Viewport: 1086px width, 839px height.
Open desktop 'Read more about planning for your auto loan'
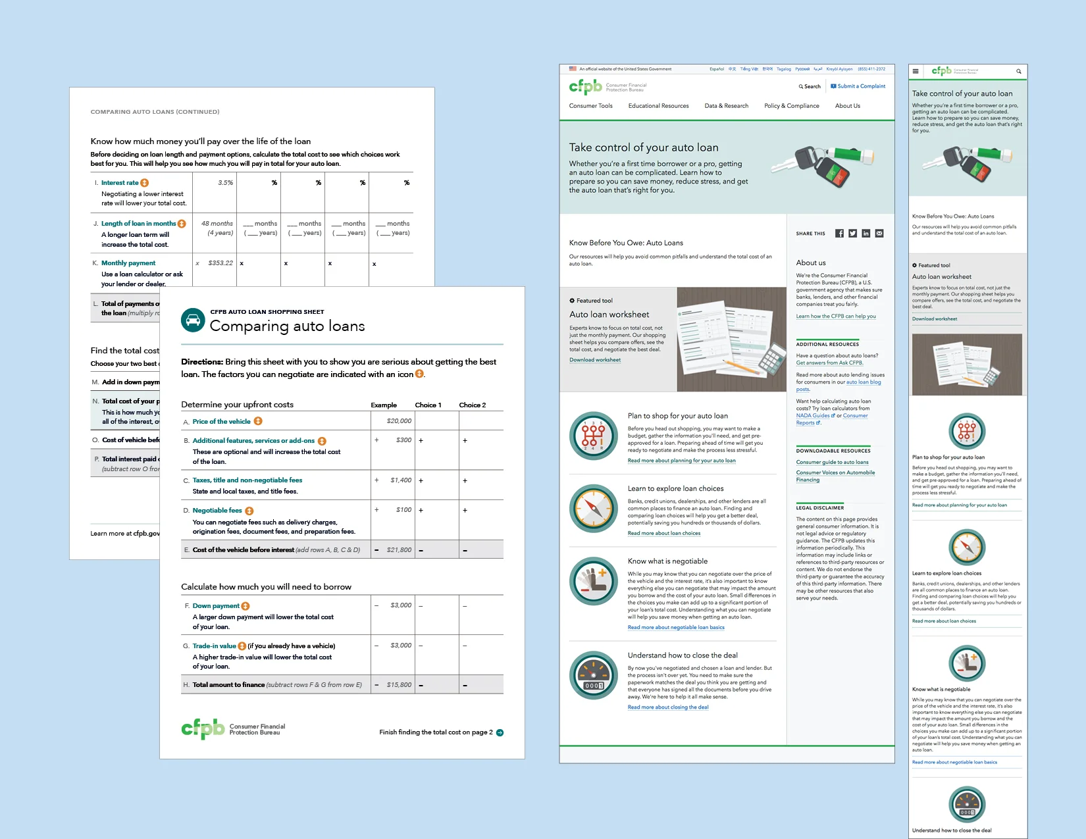[x=682, y=461]
